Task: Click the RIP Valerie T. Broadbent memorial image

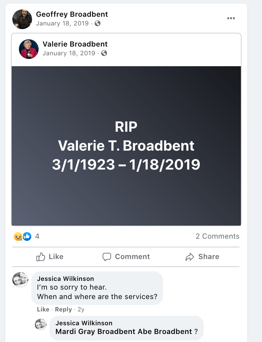Action: pyautogui.click(x=126, y=146)
